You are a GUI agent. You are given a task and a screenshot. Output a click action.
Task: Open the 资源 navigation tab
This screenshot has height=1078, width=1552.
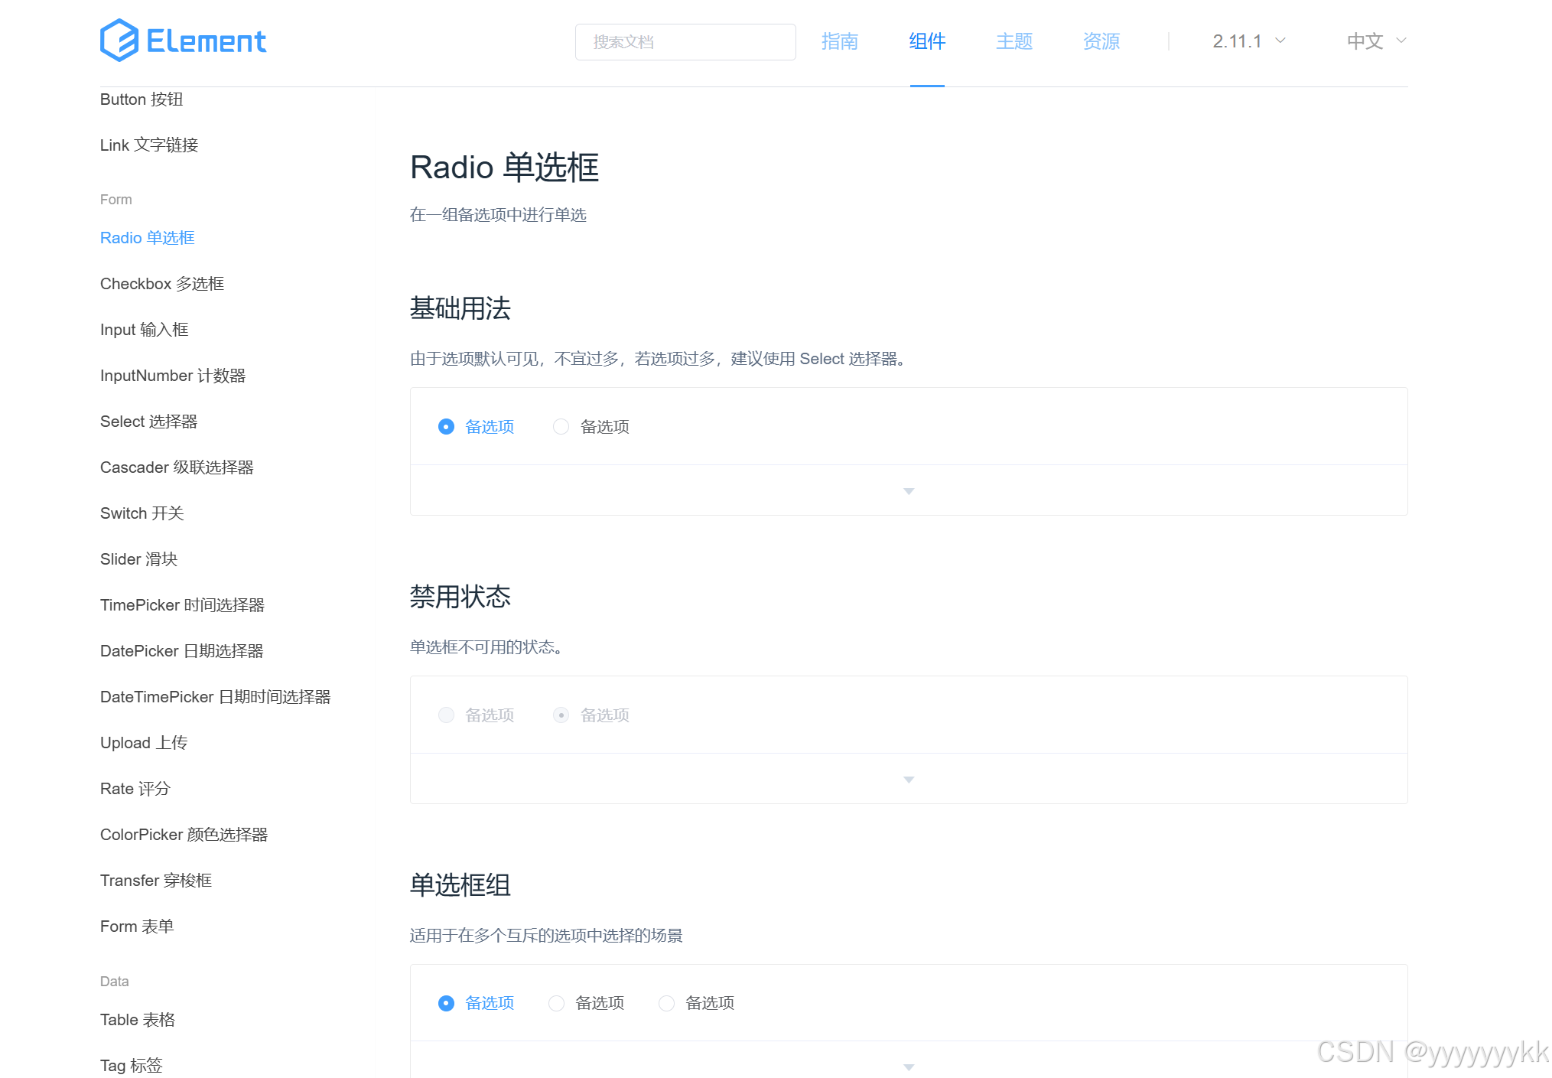pyautogui.click(x=1101, y=41)
